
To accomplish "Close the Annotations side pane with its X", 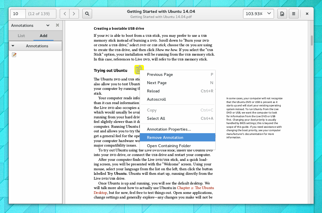I will click(x=57, y=25).
